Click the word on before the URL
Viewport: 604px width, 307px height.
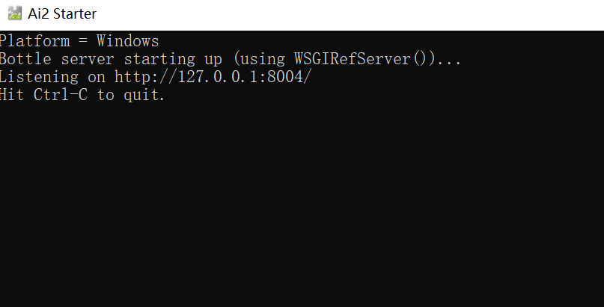(97, 78)
